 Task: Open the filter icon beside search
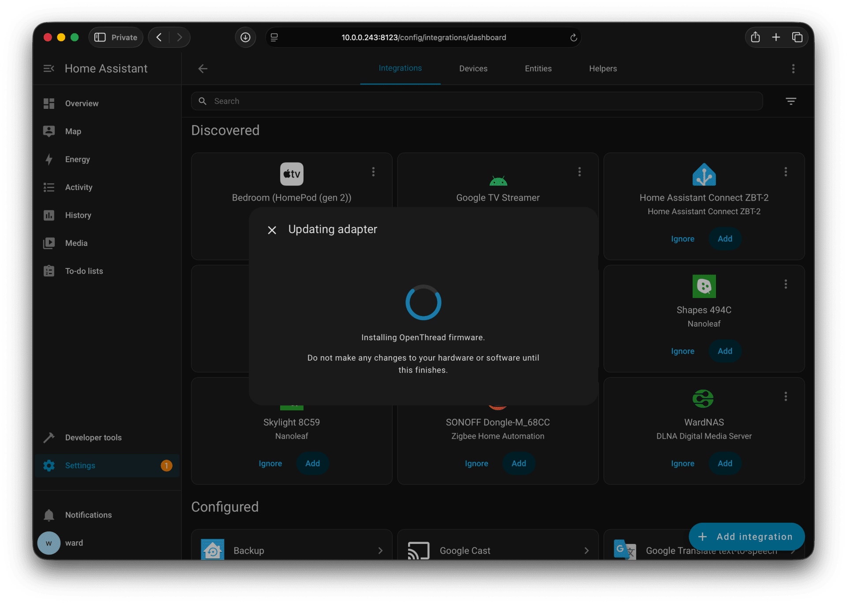pyautogui.click(x=791, y=101)
